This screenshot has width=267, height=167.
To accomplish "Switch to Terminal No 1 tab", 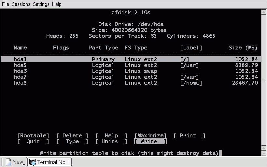I will (x=49, y=162).
